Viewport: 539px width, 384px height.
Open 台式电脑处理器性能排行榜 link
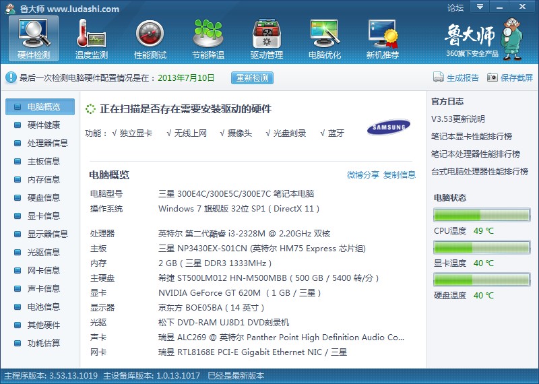click(x=480, y=172)
